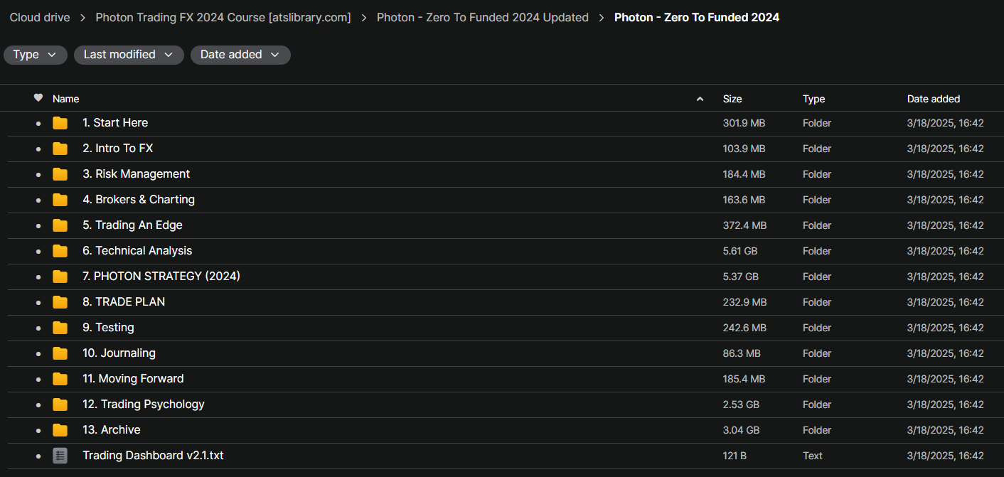Click the folder icon for 1. Start Here

point(60,123)
